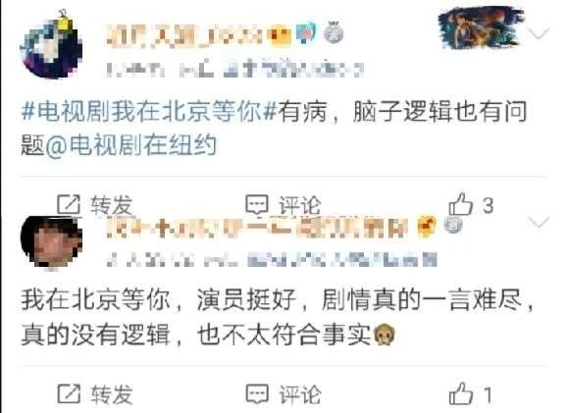Click comment bubble icon on second post
The image size is (565, 413).
click(x=257, y=394)
